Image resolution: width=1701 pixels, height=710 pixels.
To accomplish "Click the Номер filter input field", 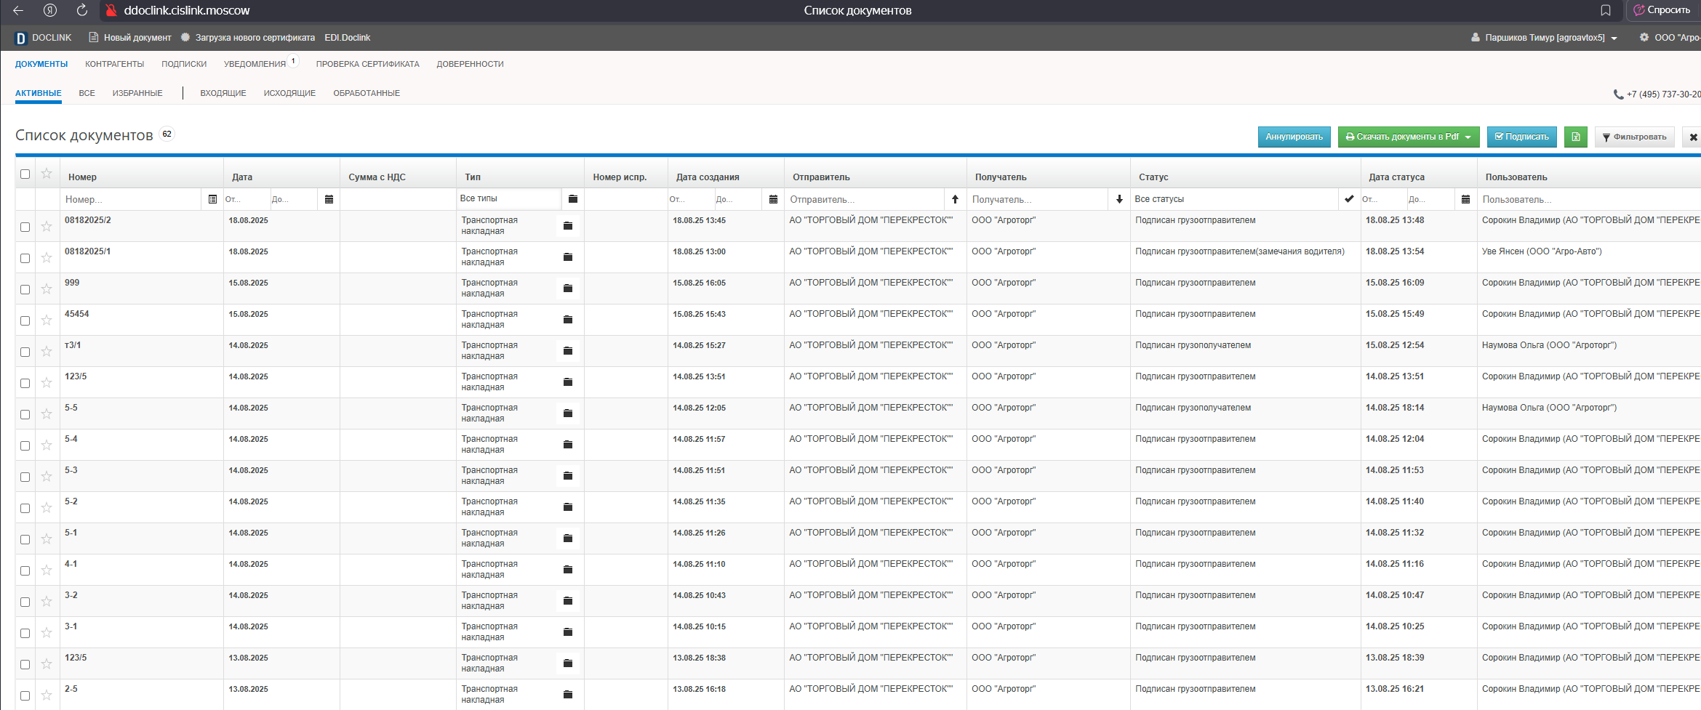I will (131, 199).
